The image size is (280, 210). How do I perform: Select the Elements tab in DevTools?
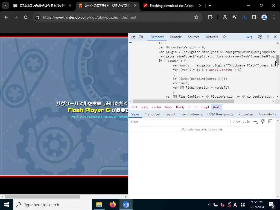[157, 37]
